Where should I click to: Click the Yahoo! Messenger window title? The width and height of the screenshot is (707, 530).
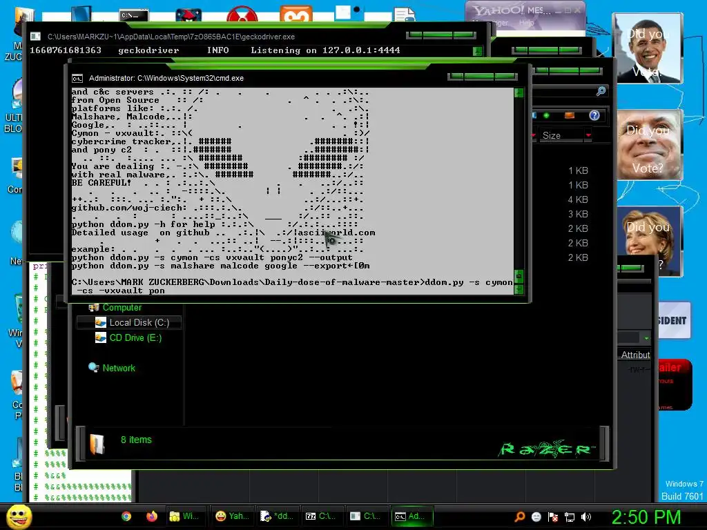coord(512,10)
